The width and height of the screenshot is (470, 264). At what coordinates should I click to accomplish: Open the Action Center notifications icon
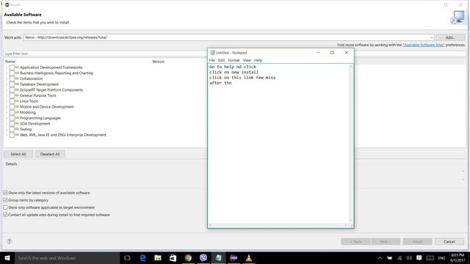pos(419,258)
